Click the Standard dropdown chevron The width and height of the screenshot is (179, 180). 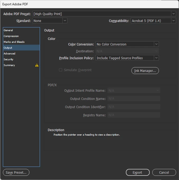pos(65,21)
